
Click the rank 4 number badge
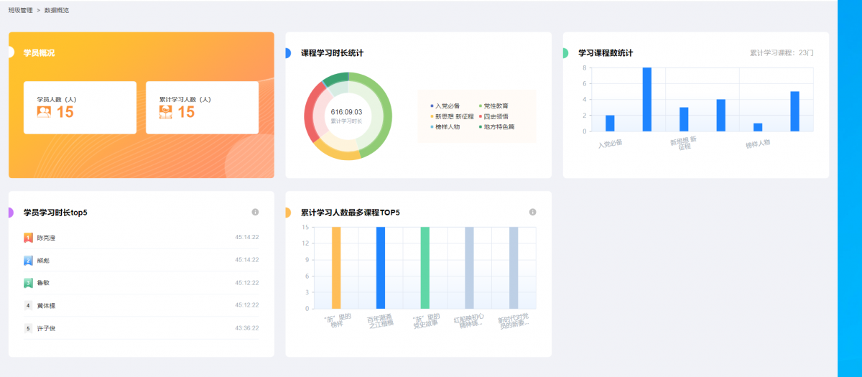[28, 305]
